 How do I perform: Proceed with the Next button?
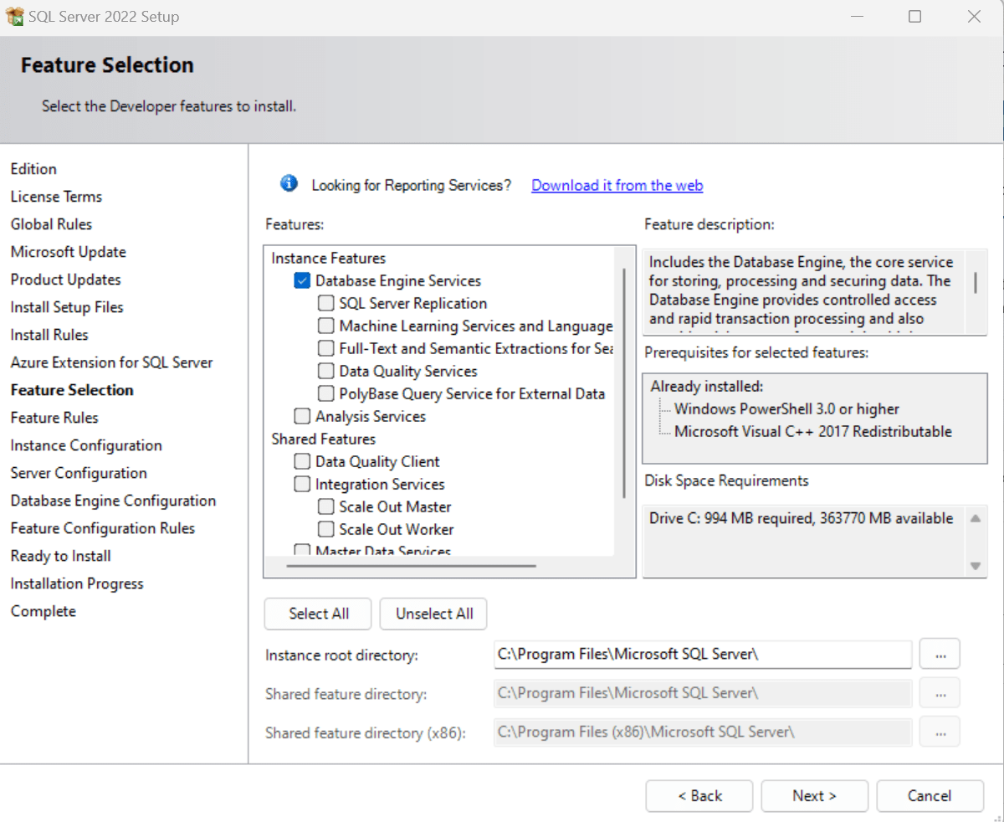click(814, 796)
